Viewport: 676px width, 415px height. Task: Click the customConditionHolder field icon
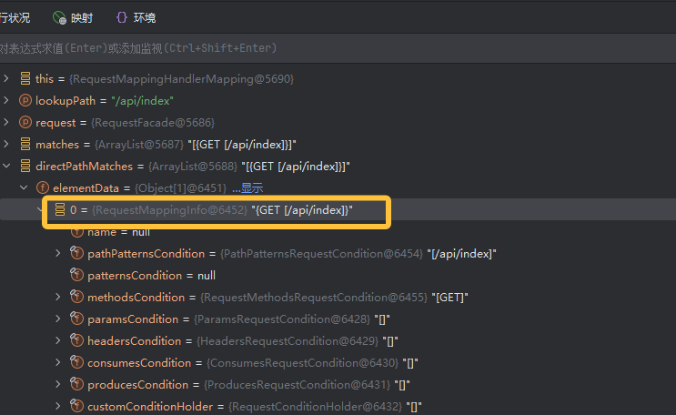tap(77, 406)
